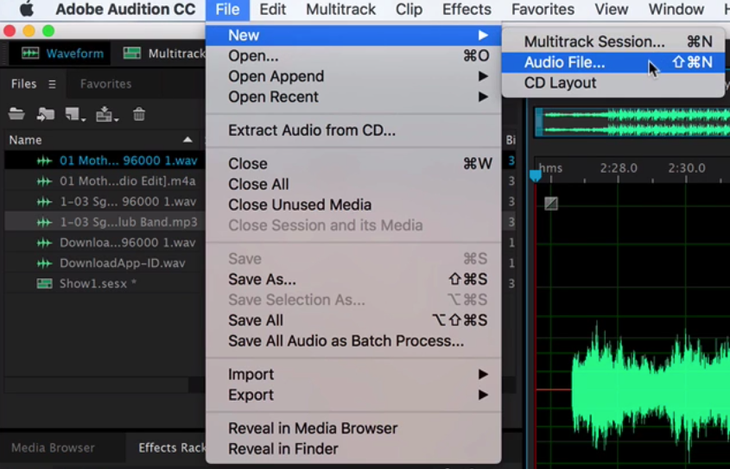730x469 pixels.
Task: Open the Multitrack menu
Action: pyautogui.click(x=340, y=10)
